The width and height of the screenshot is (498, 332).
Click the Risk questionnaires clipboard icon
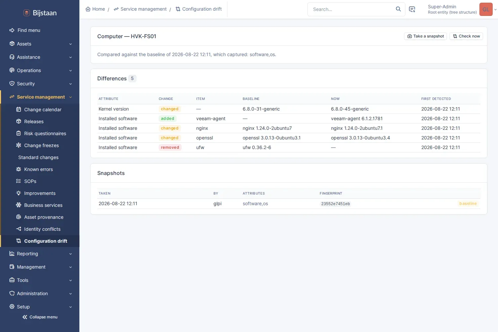click(x=19, y=133)
